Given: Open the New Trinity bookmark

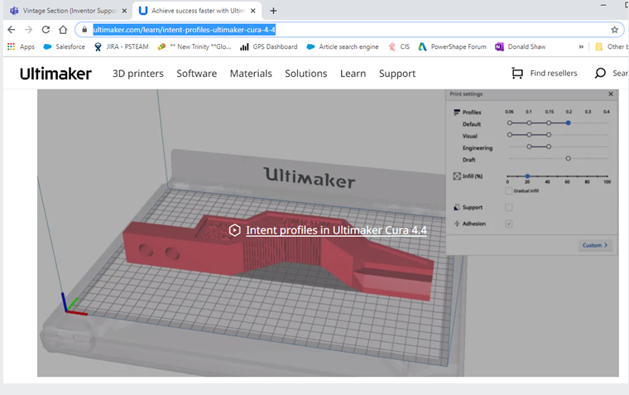Looking at the screenshot, I should pyautogui.click(x=194, y=46).
